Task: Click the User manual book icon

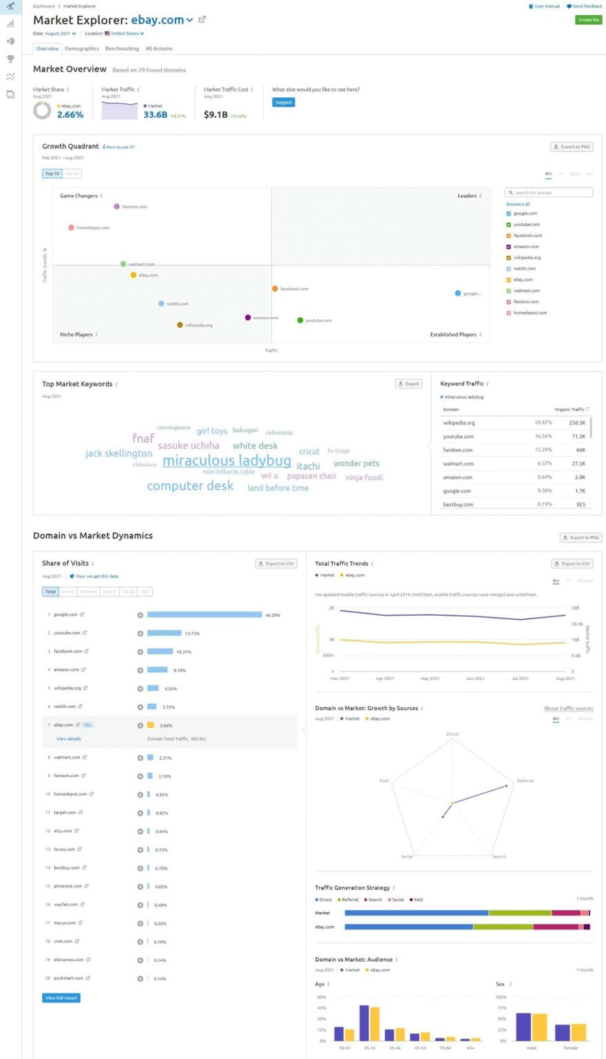Action: (x=531, y=6)
